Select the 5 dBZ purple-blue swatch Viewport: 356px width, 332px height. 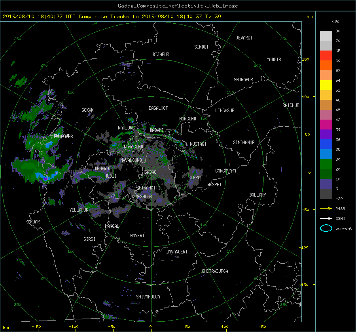click(326, 184)
